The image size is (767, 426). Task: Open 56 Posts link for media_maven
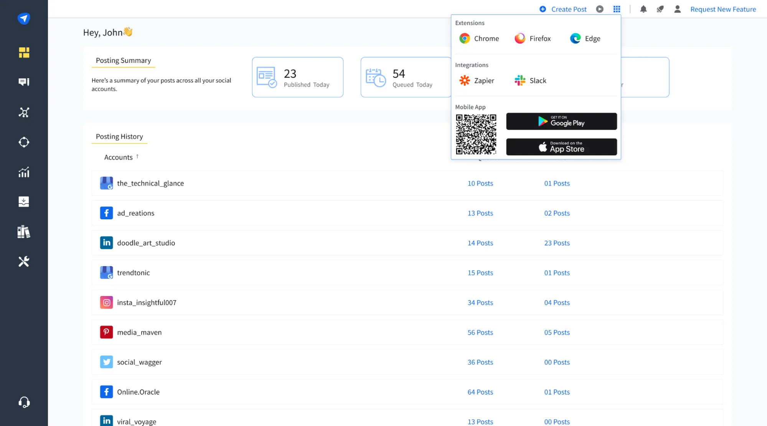click(x=480, y=332)
